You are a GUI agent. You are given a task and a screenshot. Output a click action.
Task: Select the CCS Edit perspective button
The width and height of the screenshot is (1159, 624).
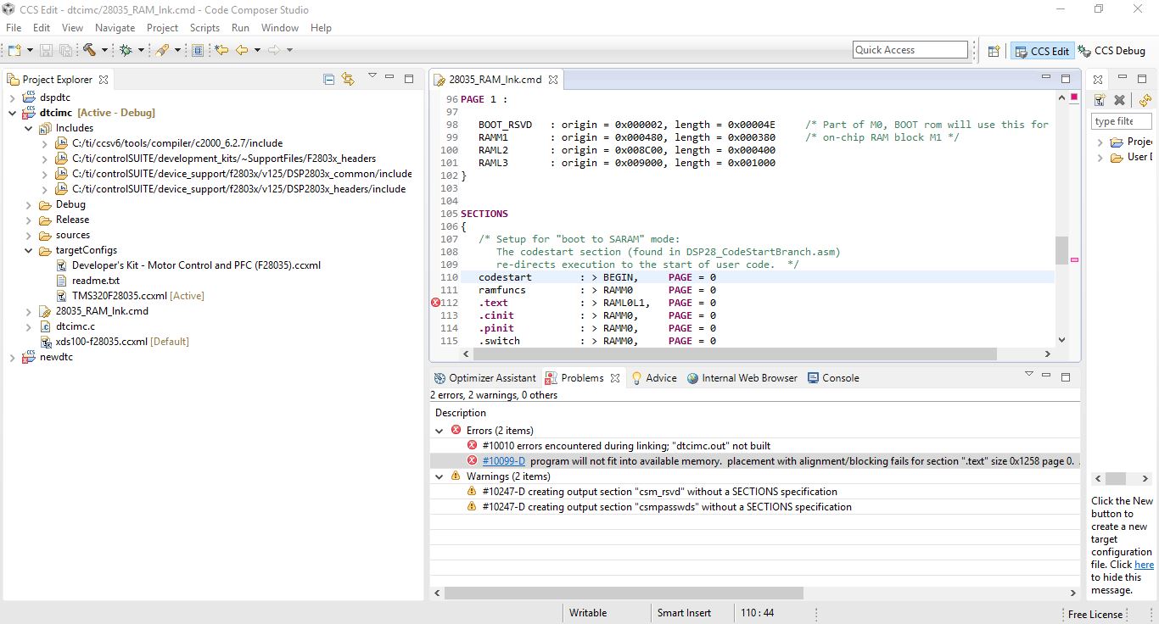1042,51
